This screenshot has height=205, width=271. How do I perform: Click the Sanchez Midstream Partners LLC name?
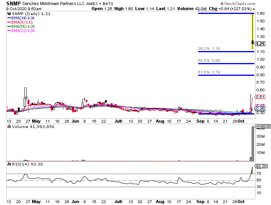coord(53,3)
